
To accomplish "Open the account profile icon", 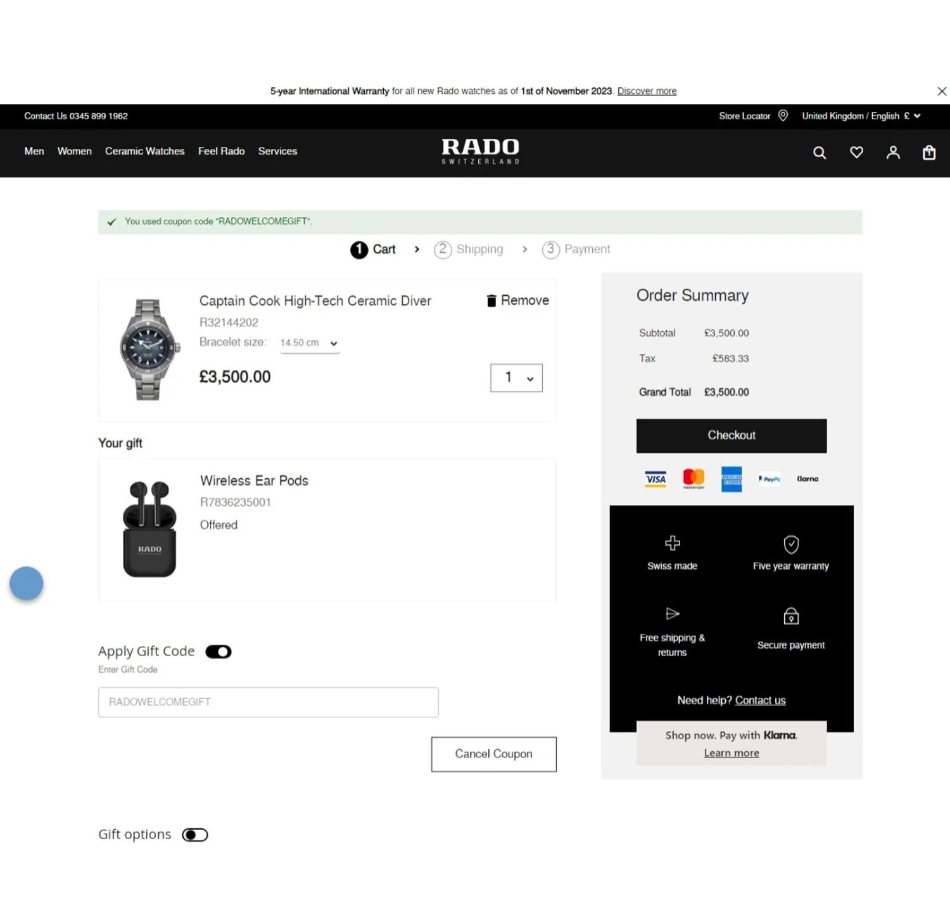I will [893, 153].
